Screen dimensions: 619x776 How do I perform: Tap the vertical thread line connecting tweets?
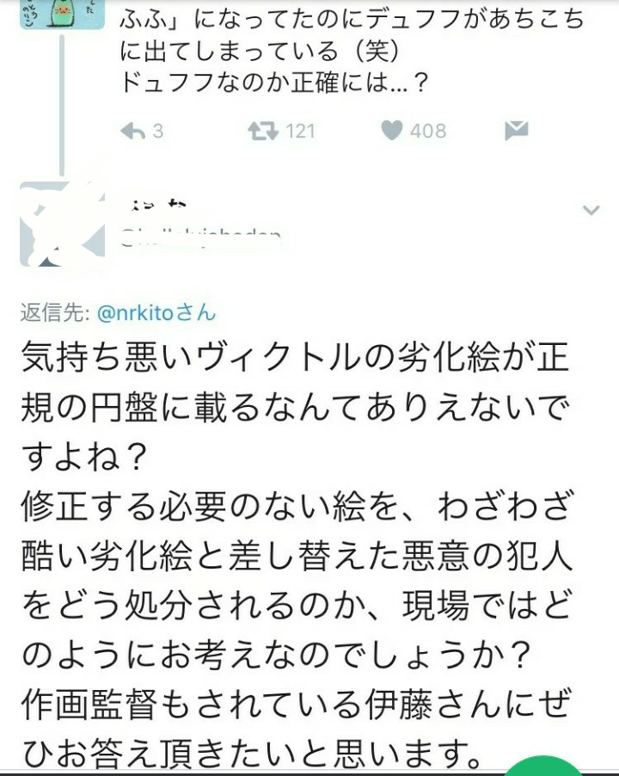click(62, 106)
